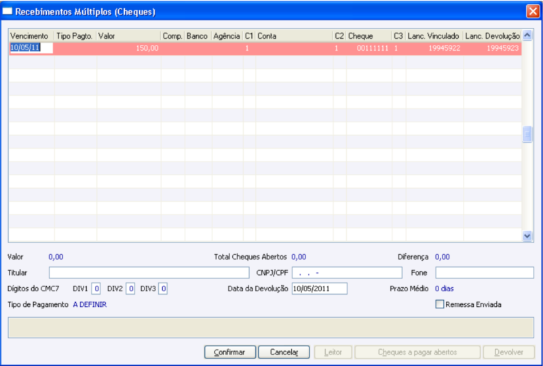Click the Lanc. Devolução column header
The width and height of the screenshot is (543, 366).
493,36
